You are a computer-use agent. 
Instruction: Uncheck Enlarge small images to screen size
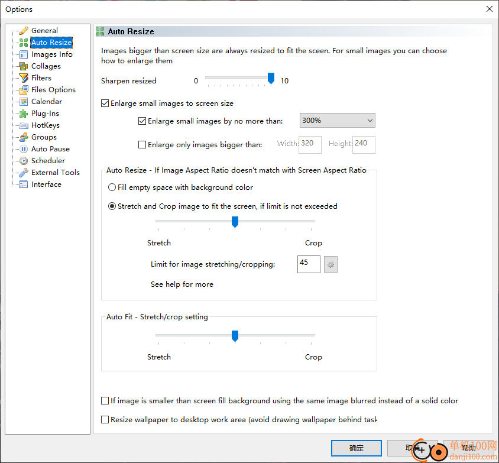click(x=105, y=103)
